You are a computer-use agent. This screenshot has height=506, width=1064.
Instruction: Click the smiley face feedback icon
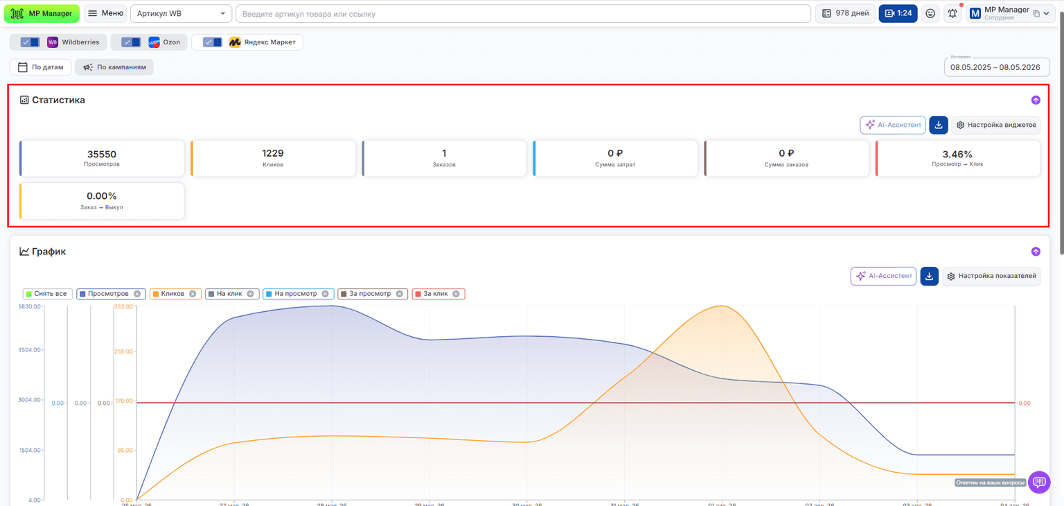[930, 13]
